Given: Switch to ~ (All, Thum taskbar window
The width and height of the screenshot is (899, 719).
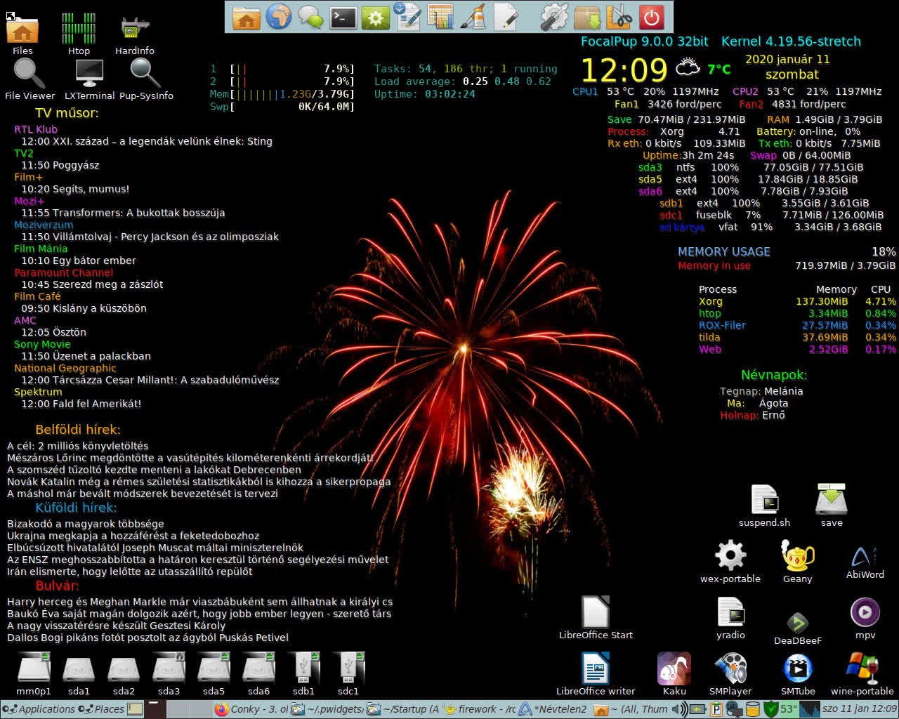Looking at the screenshot, I should point(630,709).
